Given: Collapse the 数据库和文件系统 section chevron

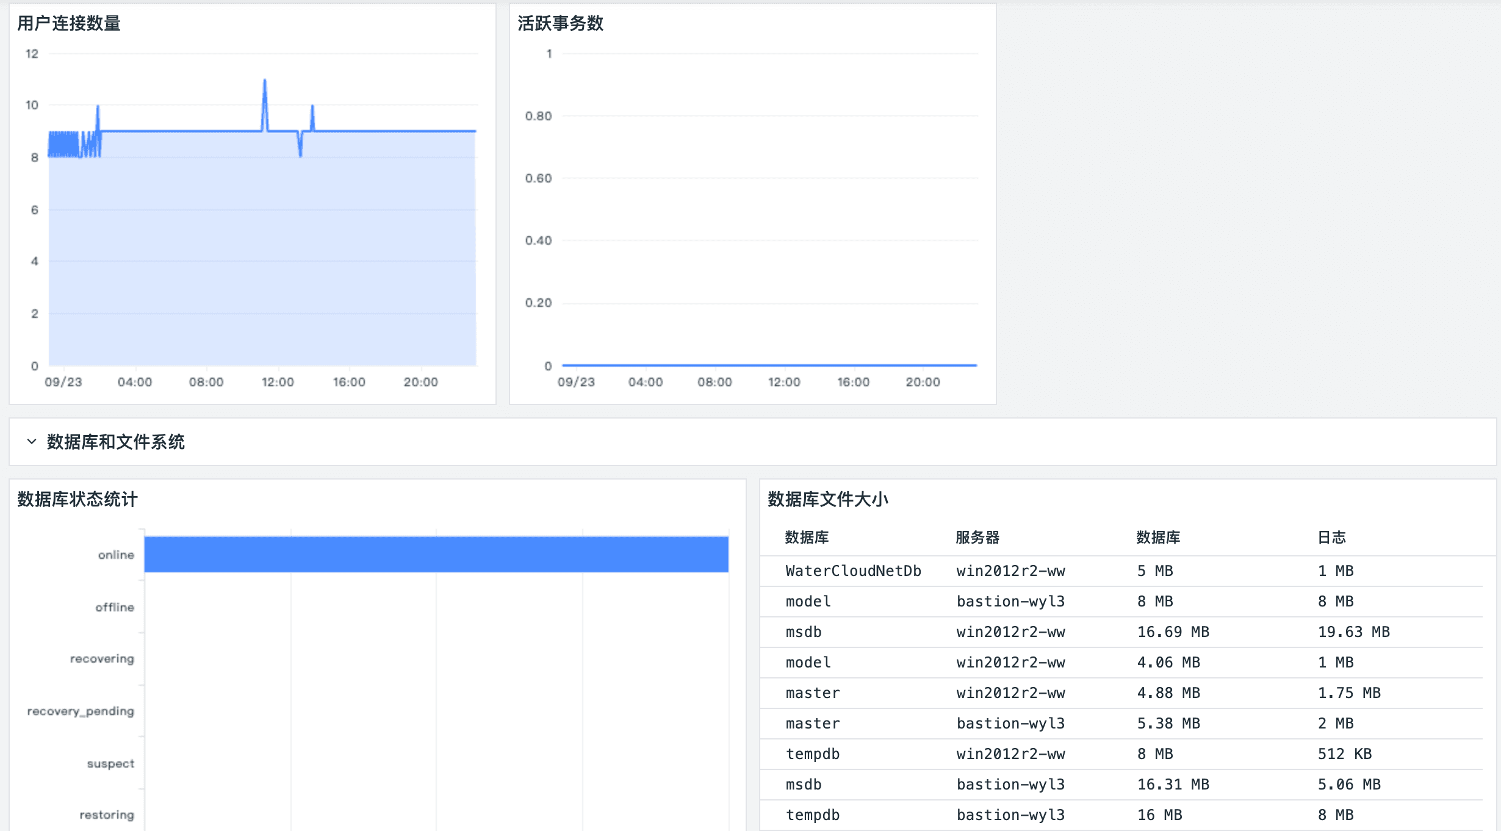Looking at the screenshot, I should [32, 441].
